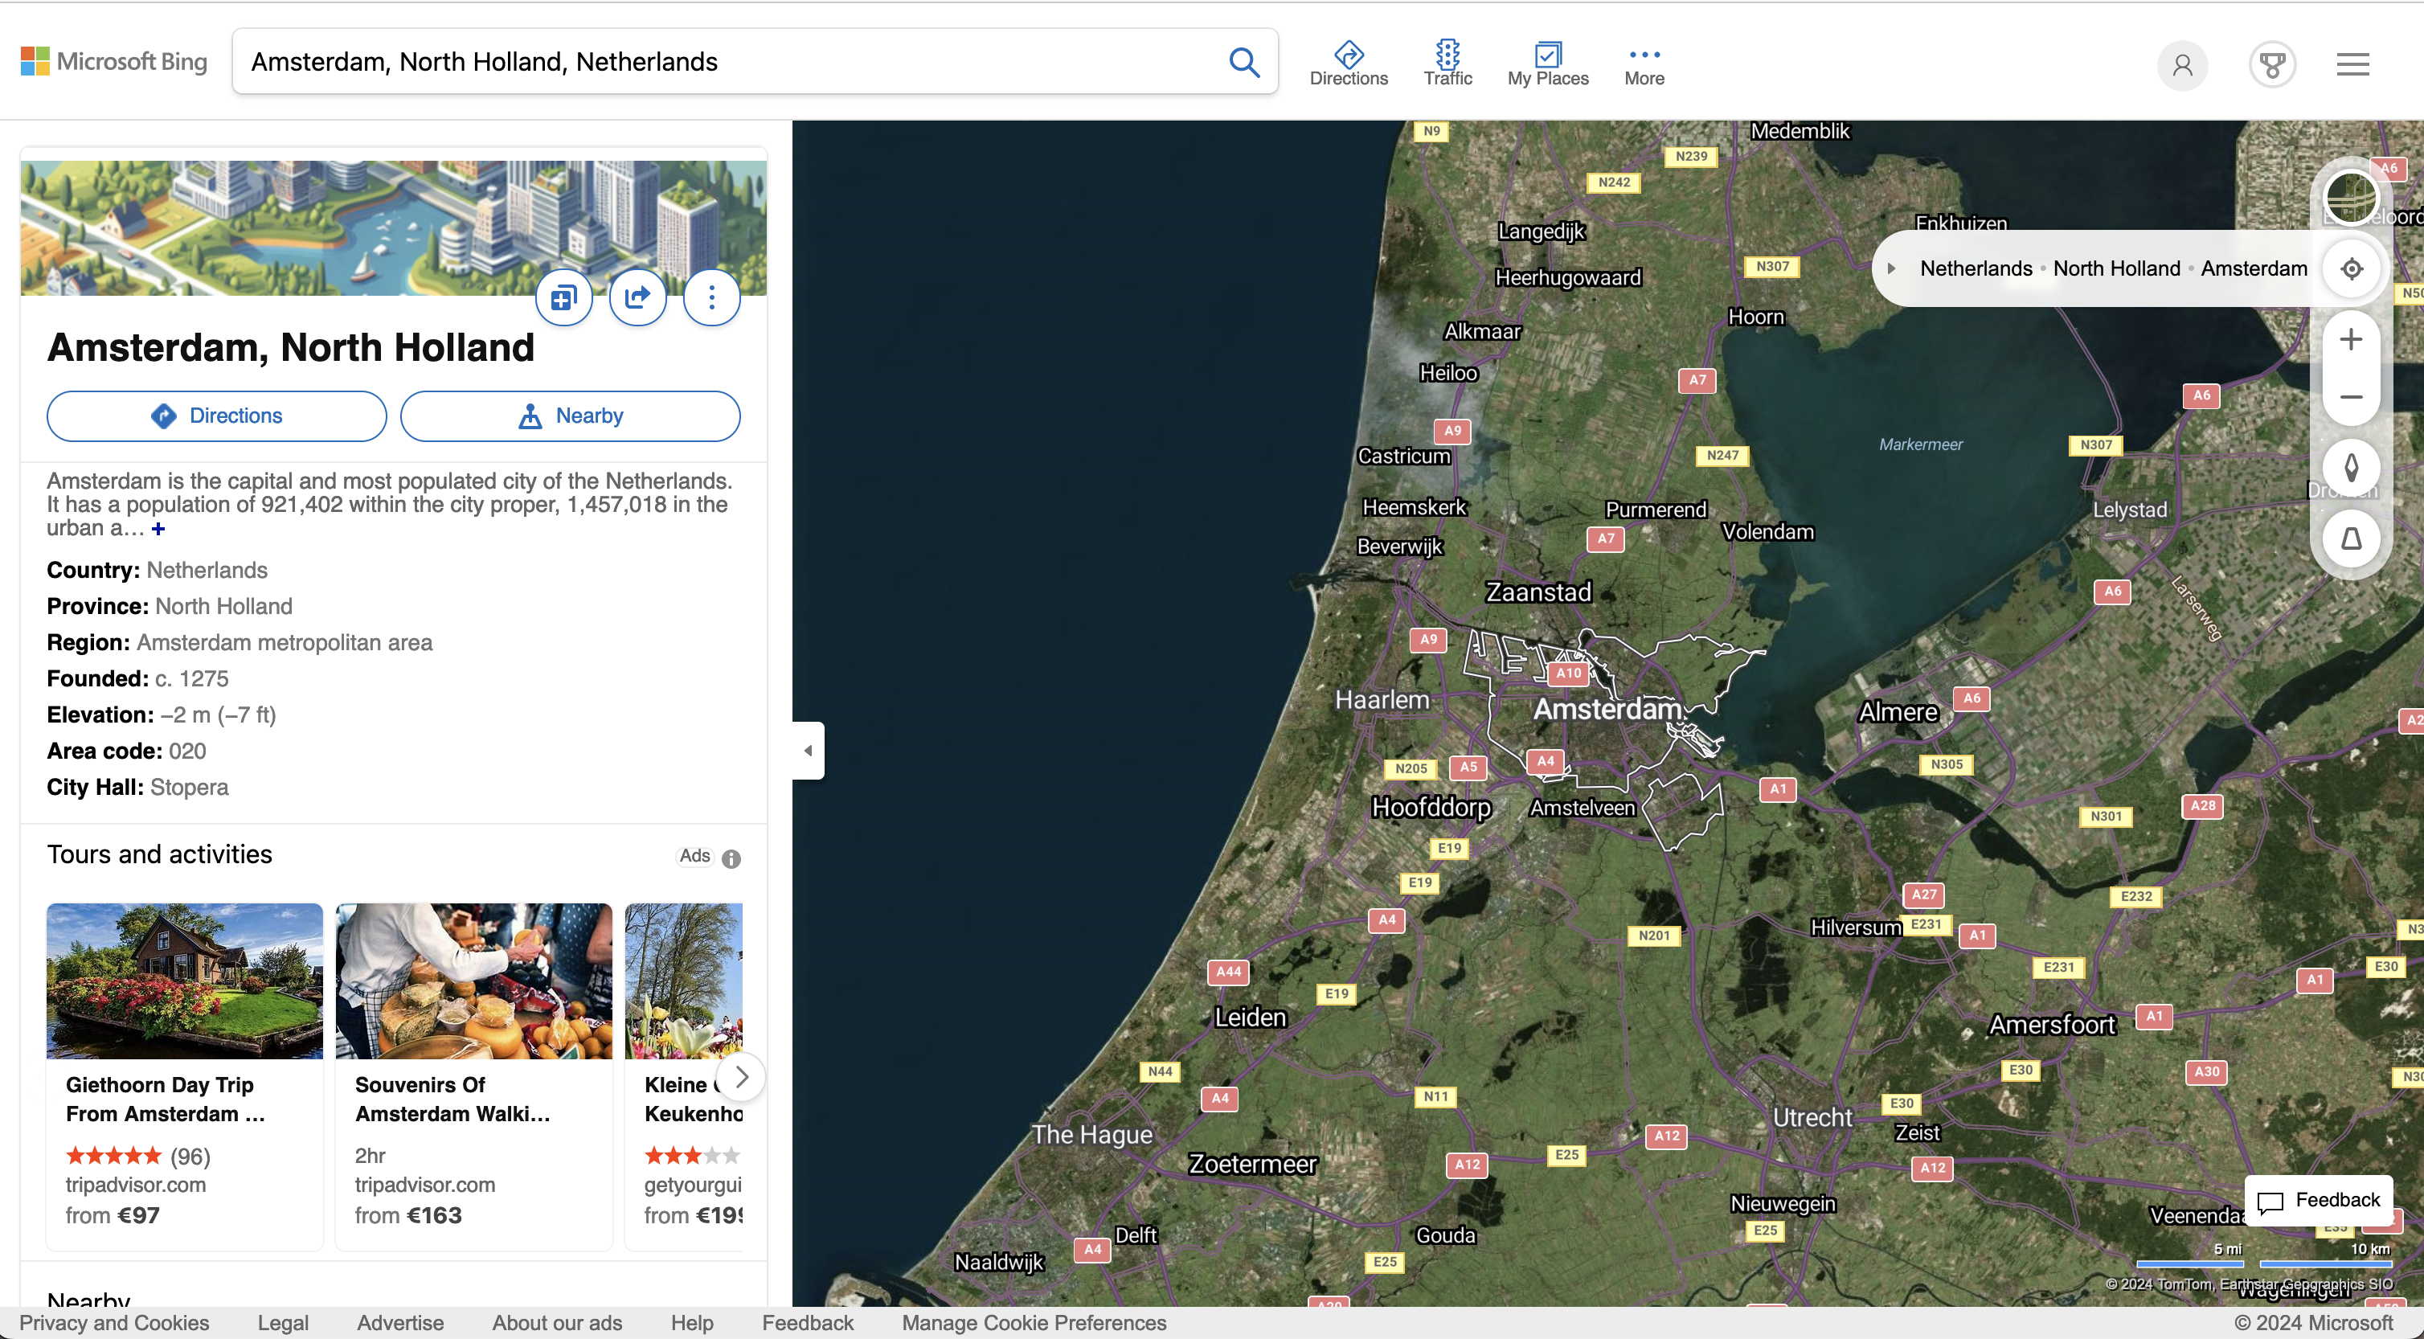Click the locate me icon
The width and height of the screenshot is (2424, 1339).
[2351, 269]
